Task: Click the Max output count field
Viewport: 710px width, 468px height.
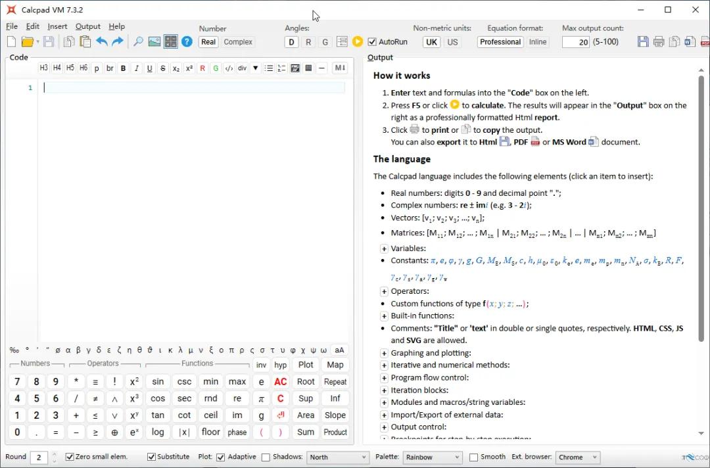Action: pyautogui.click(x=575, y=42)
